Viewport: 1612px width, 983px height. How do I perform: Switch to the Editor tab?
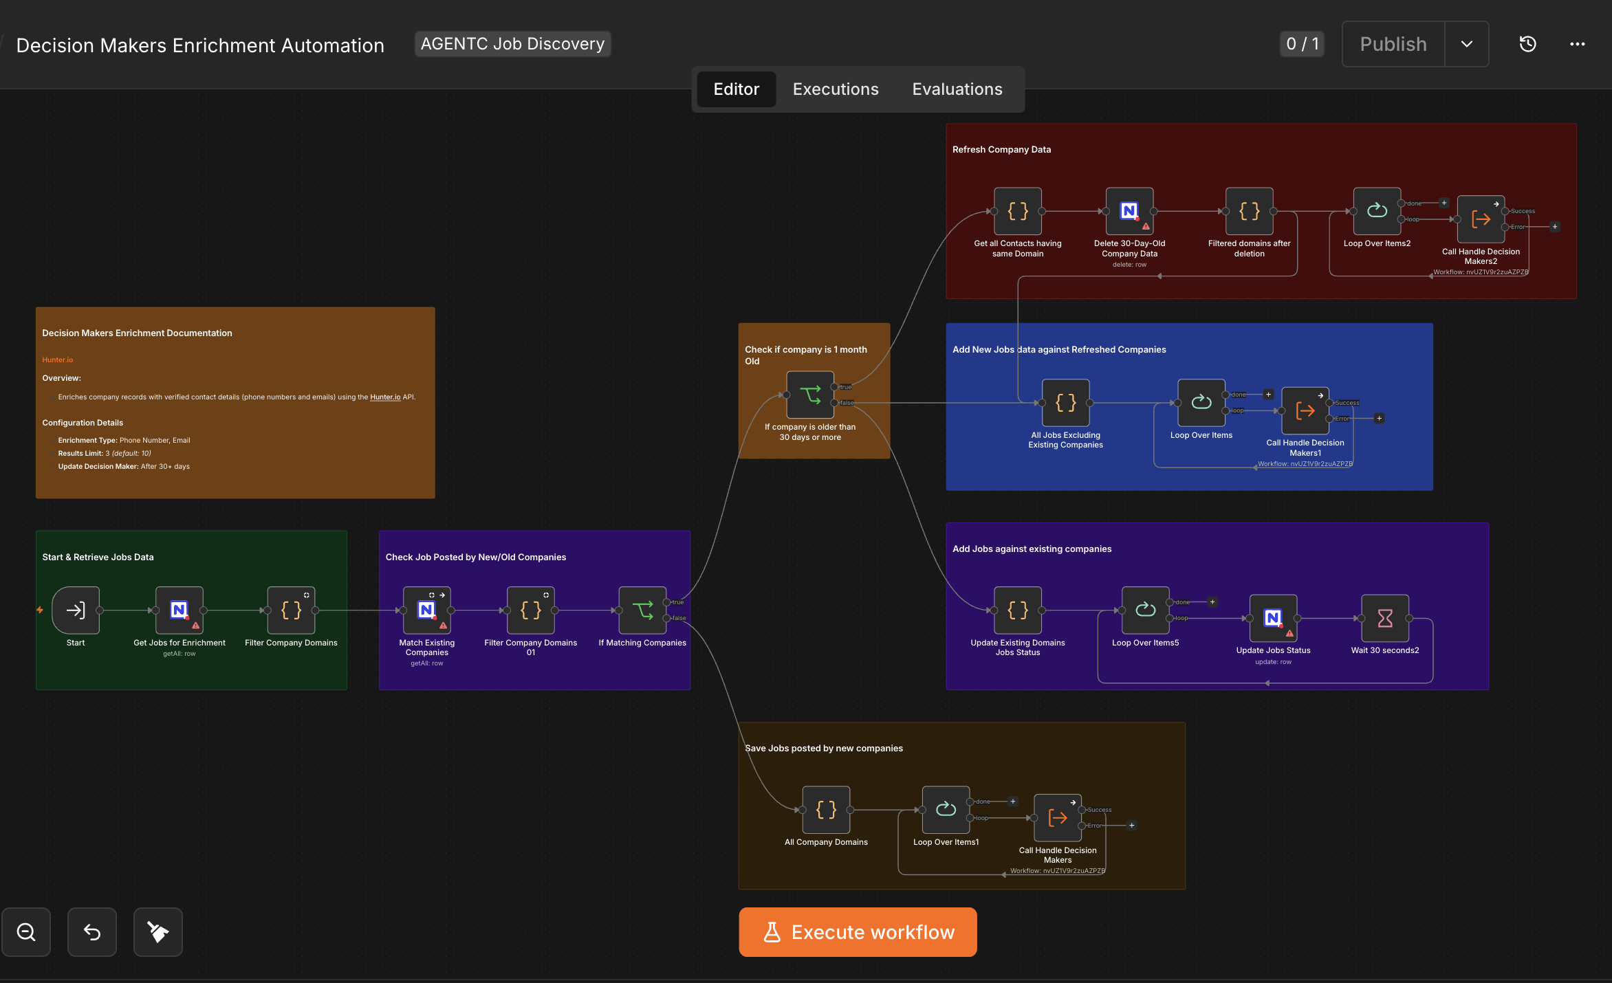coord(736,89)
